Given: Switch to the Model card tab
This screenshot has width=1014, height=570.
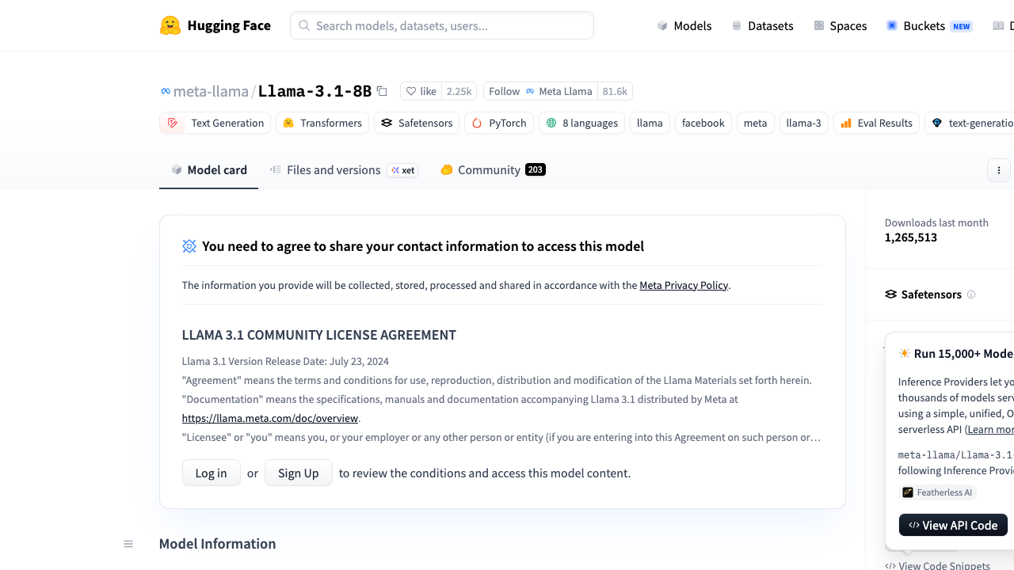Looking at the screenshot, I should (209, 169).
